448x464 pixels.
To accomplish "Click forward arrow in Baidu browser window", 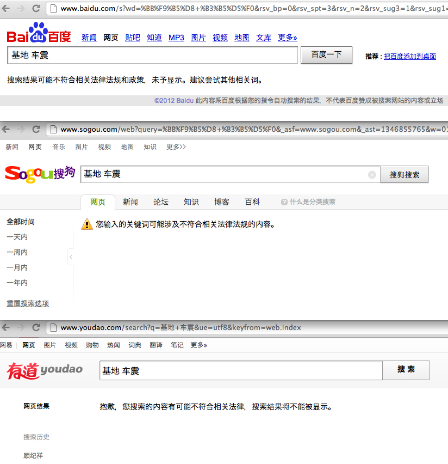I will point(21,8).
